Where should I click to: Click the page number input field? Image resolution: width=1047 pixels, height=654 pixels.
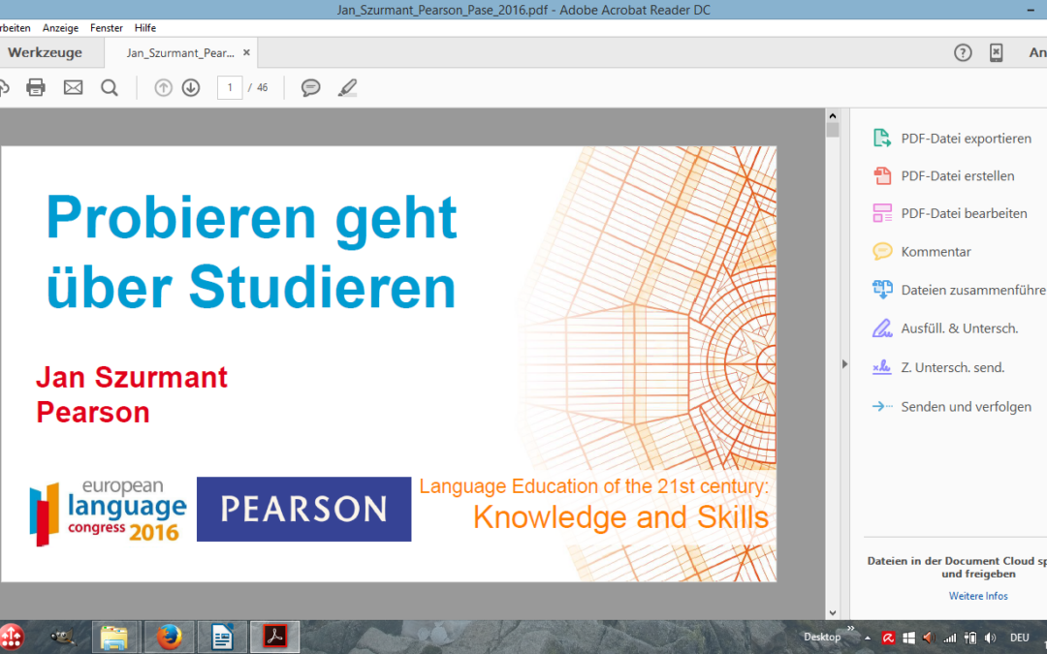230,87
